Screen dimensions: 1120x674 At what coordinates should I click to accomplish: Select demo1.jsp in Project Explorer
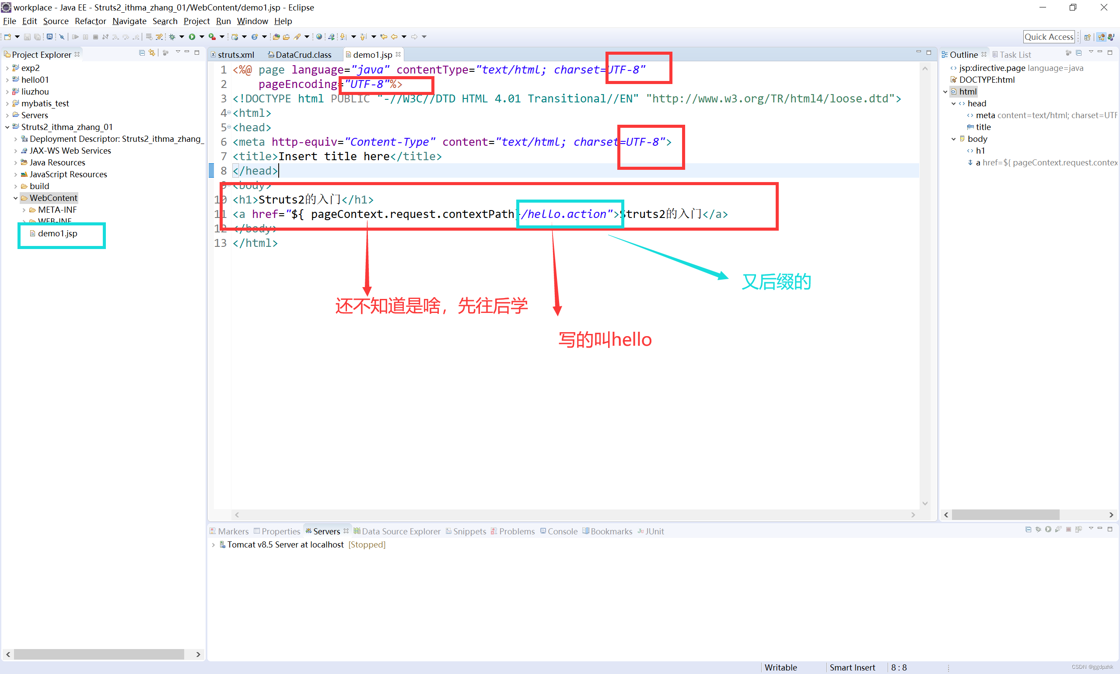point(57,233)
